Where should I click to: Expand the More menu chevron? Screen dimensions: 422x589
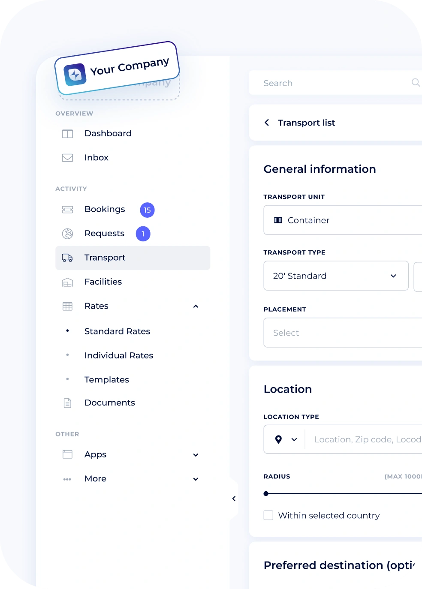[196, 479]
